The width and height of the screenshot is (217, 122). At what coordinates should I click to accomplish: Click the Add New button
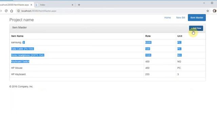(196, 28)
